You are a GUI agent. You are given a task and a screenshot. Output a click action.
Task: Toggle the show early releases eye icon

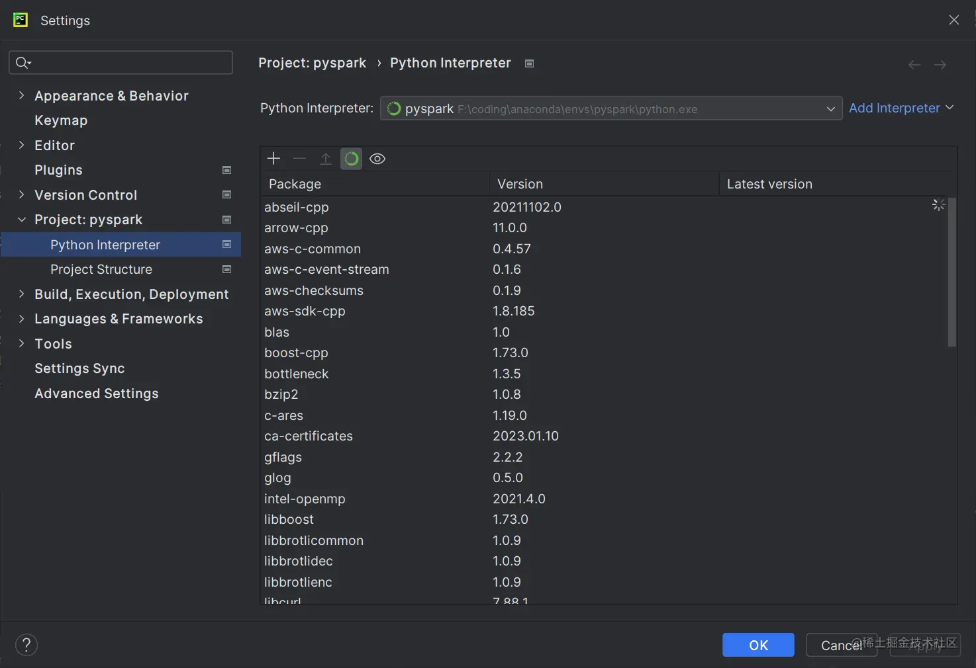coord(377,159)
